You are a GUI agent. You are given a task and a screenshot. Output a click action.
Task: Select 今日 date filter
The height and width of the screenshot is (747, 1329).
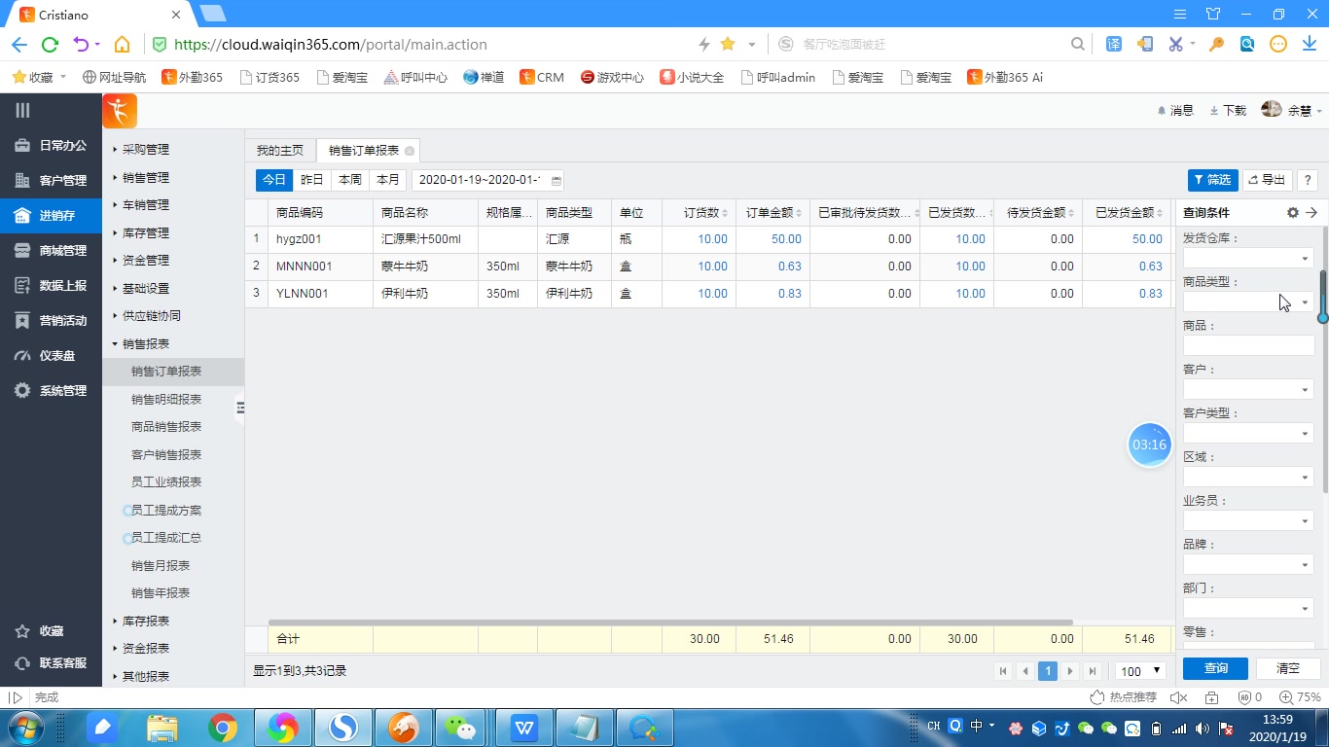[274, 180]
